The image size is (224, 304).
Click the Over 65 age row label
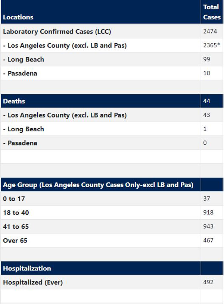click(x=15, y=241)
